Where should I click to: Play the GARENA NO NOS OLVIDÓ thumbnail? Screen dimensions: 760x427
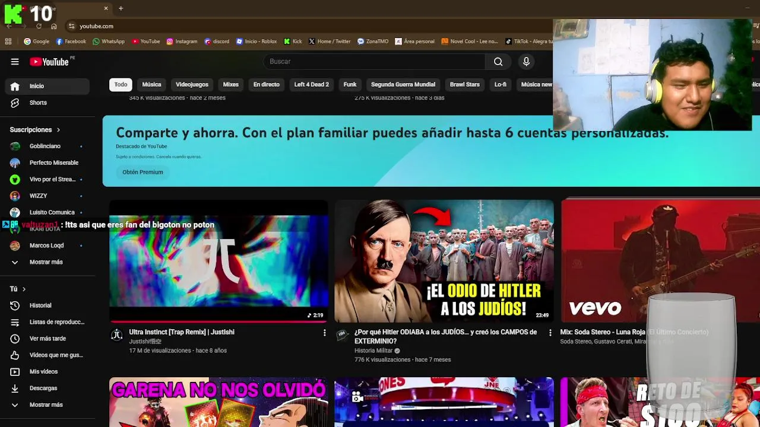pyautogui.click(x=218, y=402)
